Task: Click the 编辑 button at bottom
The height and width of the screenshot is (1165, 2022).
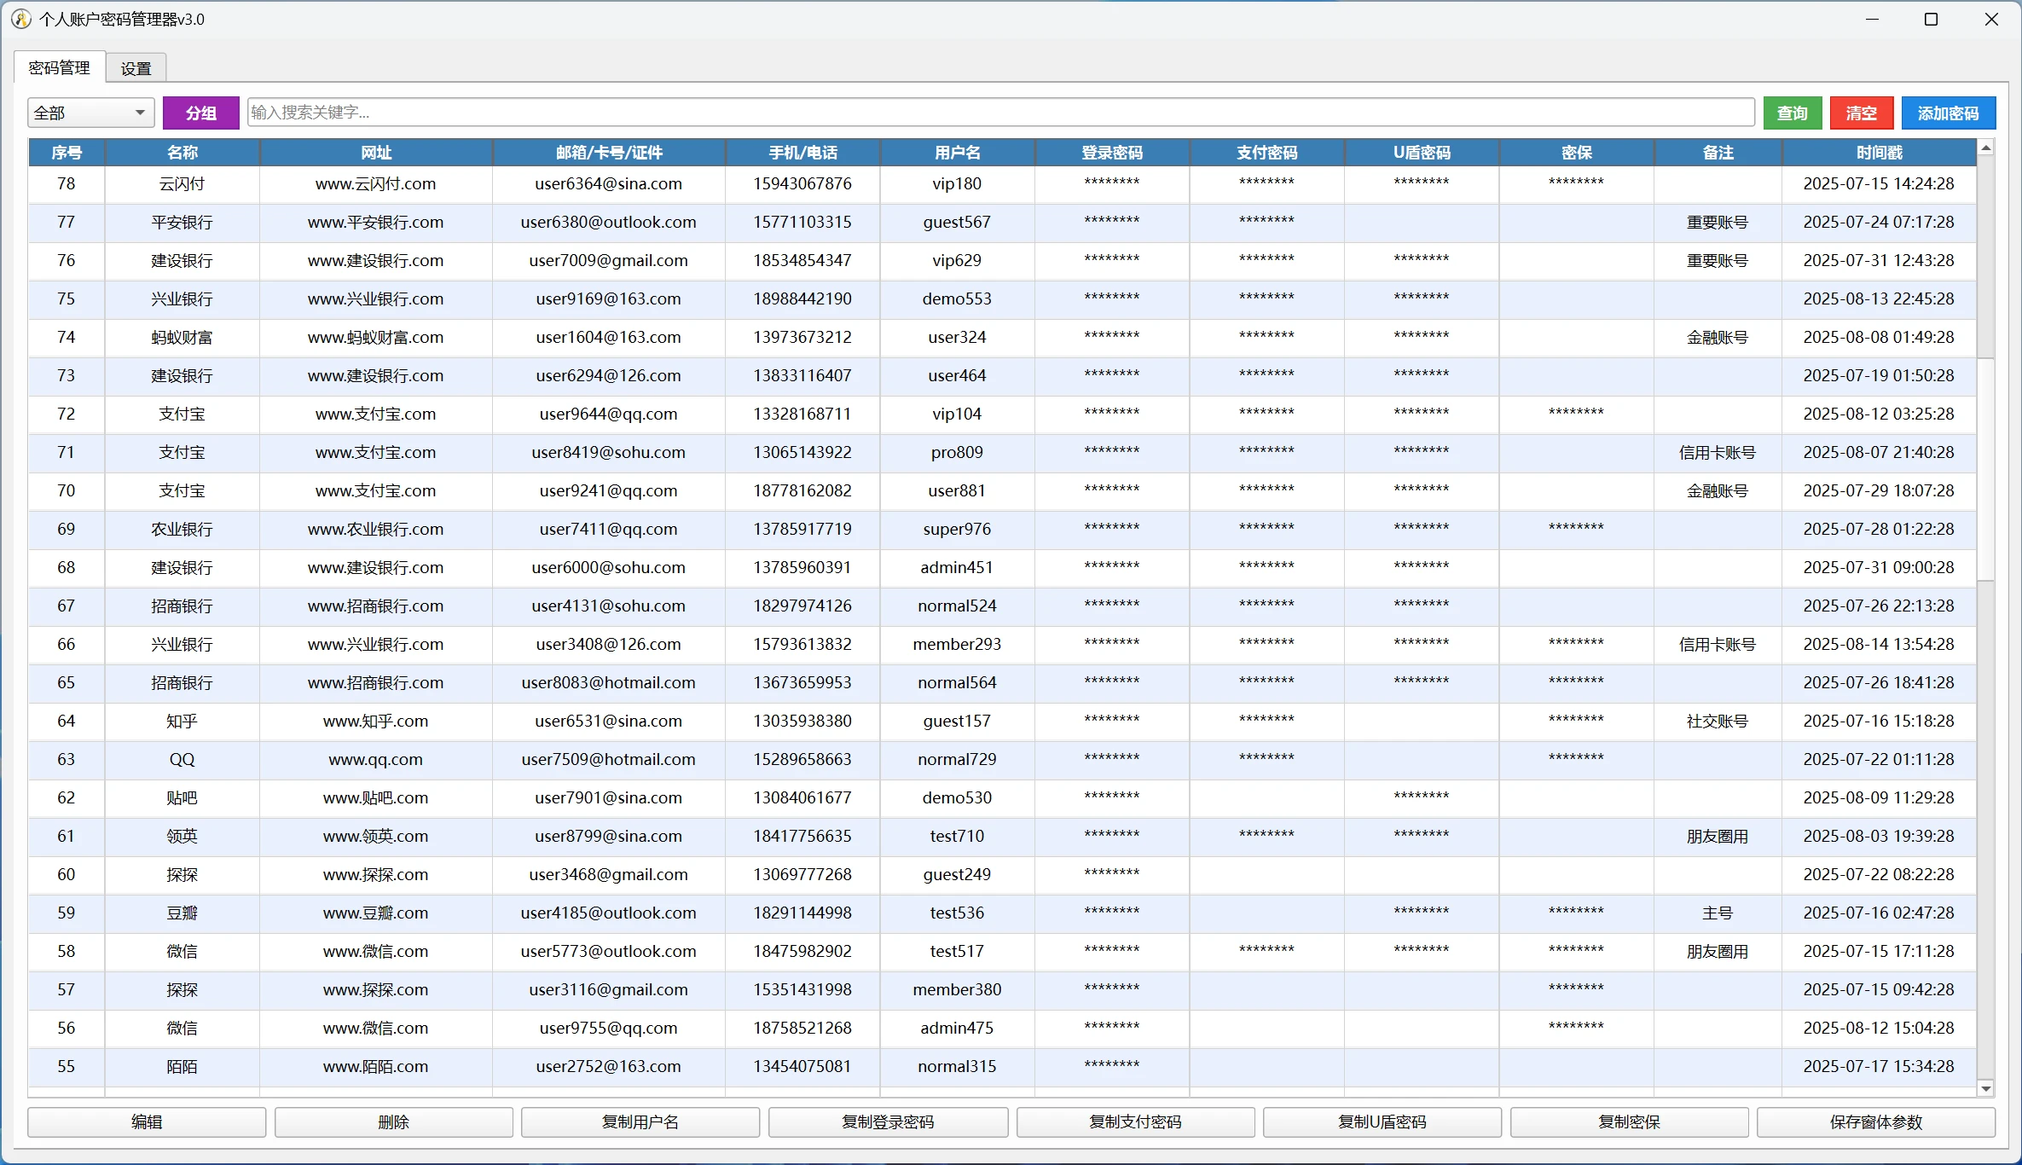Action: [147, 1122]
